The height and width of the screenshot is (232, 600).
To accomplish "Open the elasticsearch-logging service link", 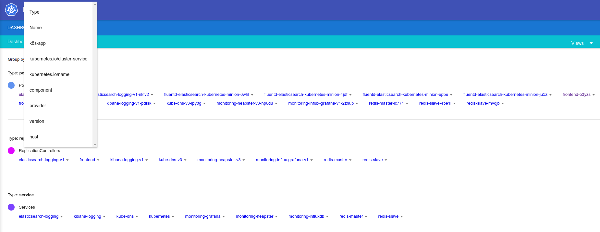I will click(x=39, y=216).
